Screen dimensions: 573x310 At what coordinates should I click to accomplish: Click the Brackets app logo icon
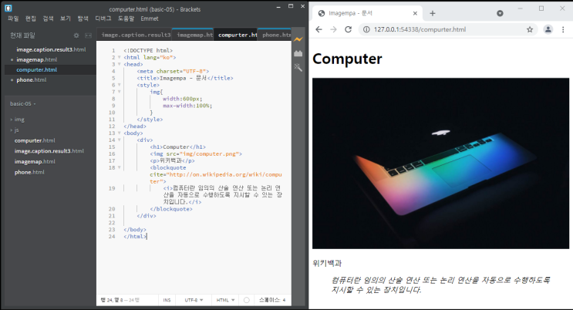(x=8, y=8)
